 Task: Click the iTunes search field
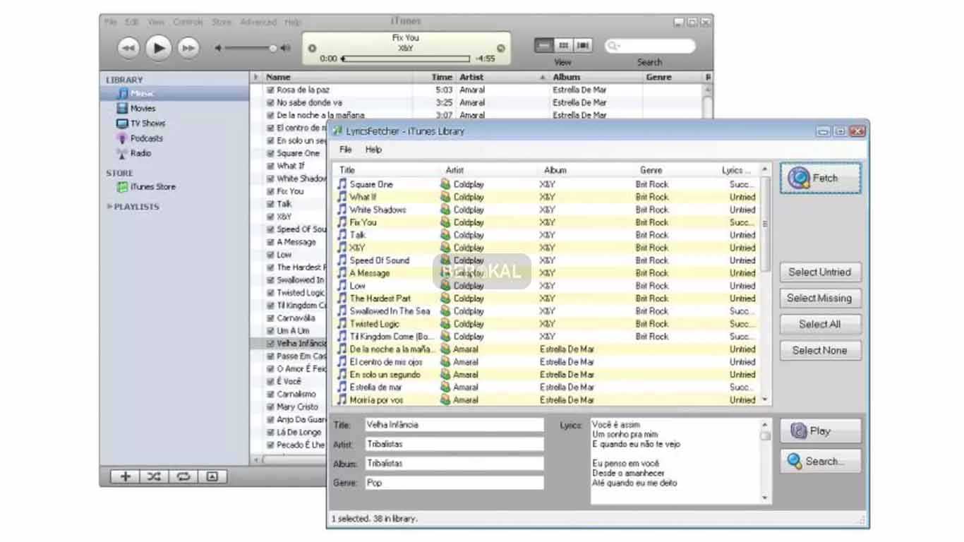click(650, 47)
